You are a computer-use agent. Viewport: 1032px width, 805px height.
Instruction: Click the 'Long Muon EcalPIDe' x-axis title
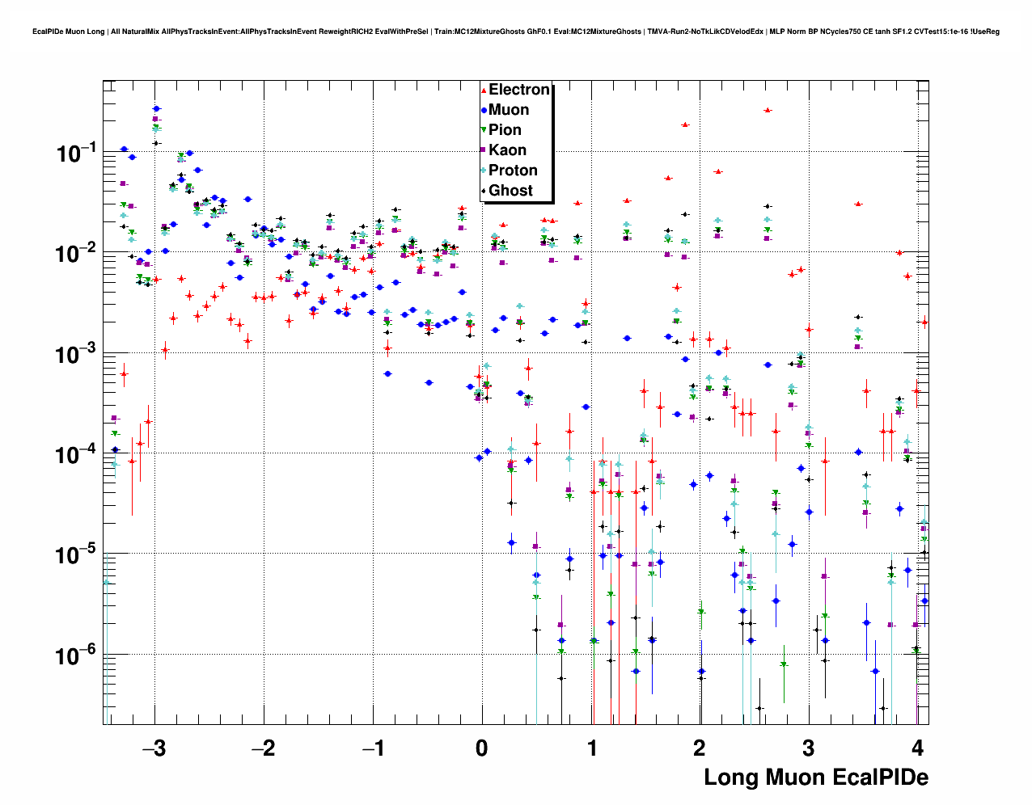(815, 778)
